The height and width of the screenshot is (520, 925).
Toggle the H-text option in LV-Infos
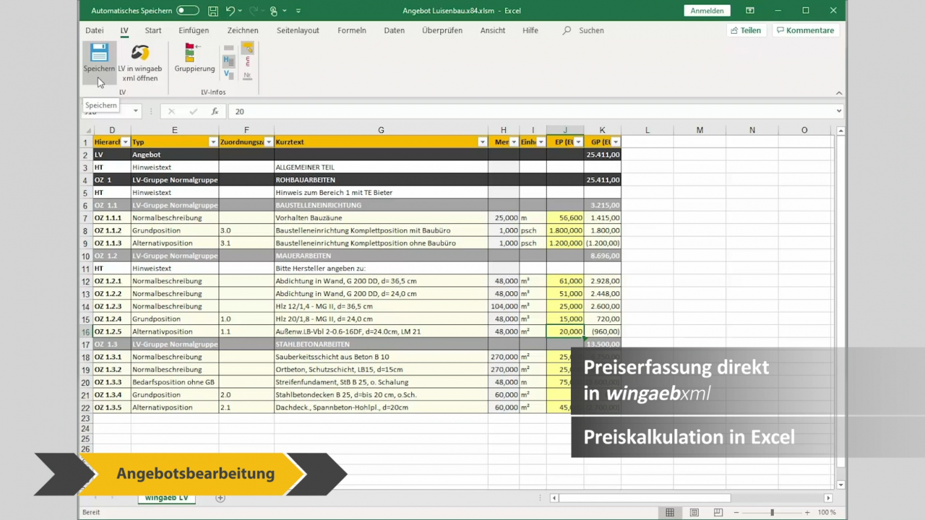pos(229,61)
